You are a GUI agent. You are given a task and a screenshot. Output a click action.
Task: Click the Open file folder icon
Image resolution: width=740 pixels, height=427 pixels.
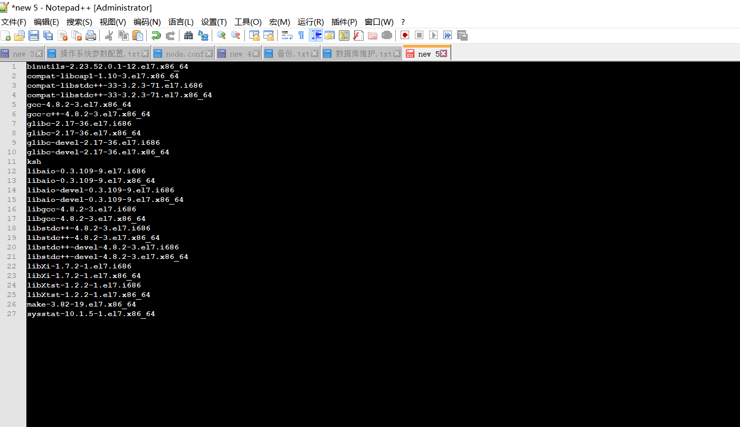click(20, 35)
